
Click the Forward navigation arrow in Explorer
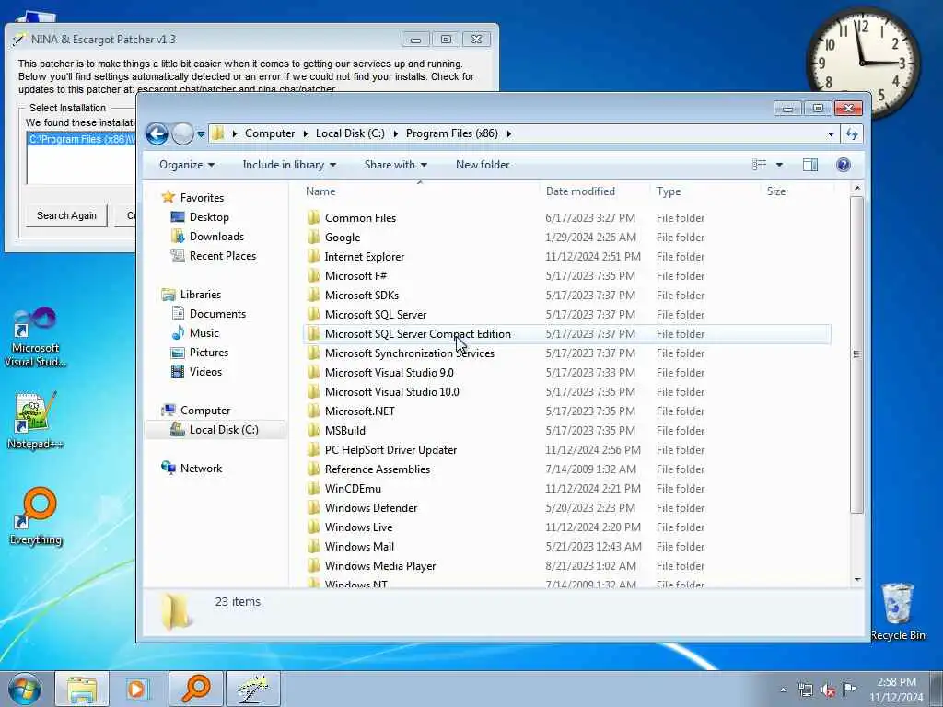(182, 133)
